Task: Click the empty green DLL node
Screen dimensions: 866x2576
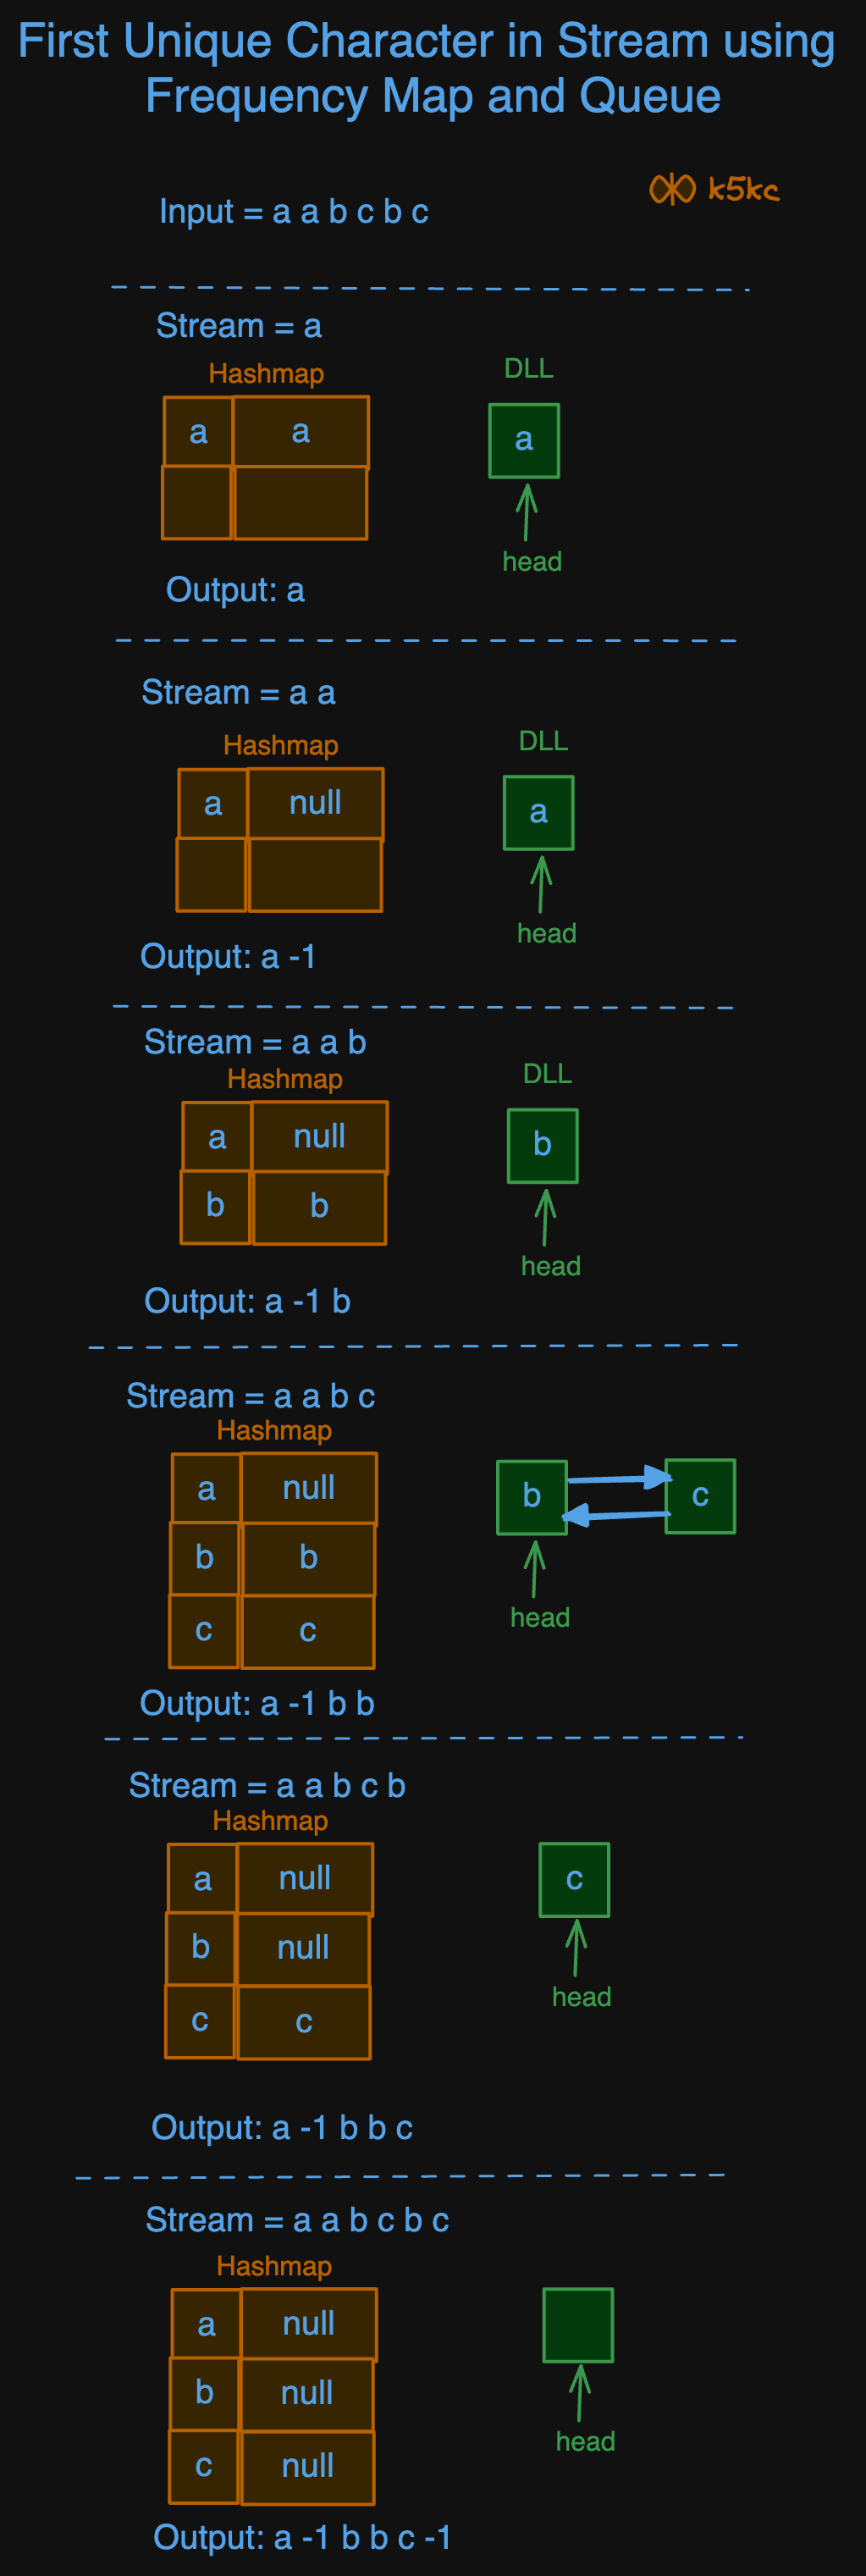Action: (x=578, y=2325)
